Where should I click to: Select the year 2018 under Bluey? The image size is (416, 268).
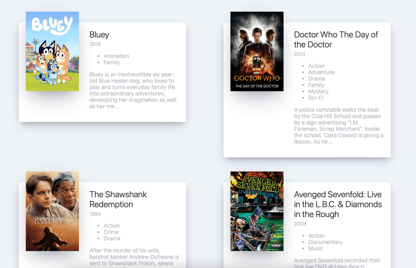95,44
